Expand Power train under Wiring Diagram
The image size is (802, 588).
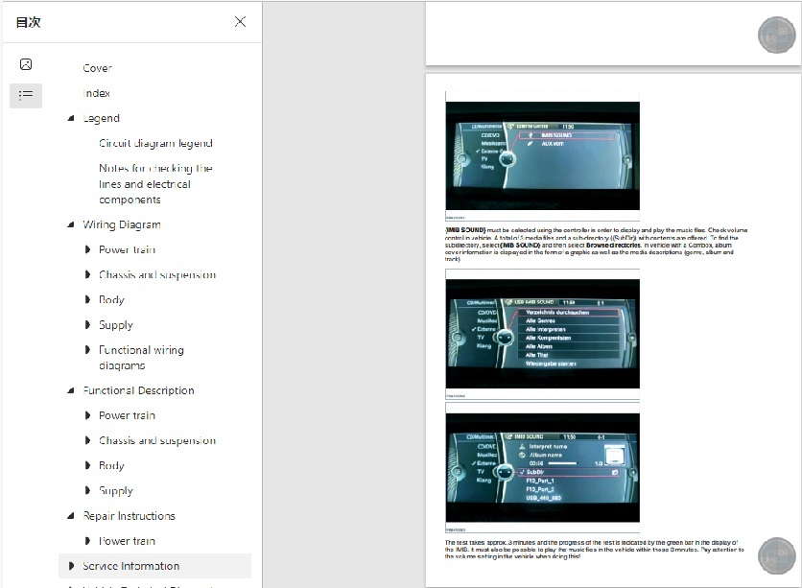(x=87, y=249)
